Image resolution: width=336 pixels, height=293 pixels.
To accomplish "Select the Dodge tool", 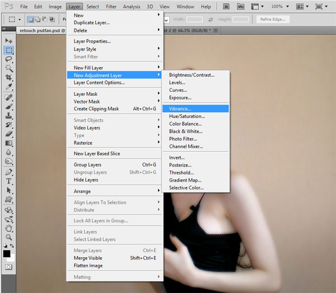I will [x=8, y=161].
